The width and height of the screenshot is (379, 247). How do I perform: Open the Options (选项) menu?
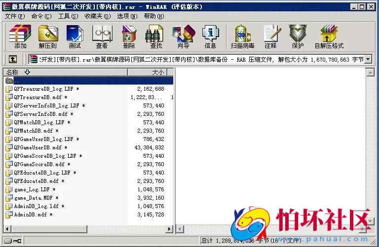127,16
